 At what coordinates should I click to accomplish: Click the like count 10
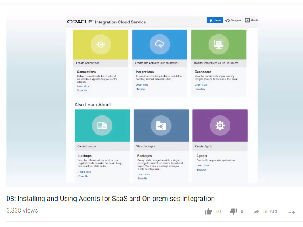point(218,211)
